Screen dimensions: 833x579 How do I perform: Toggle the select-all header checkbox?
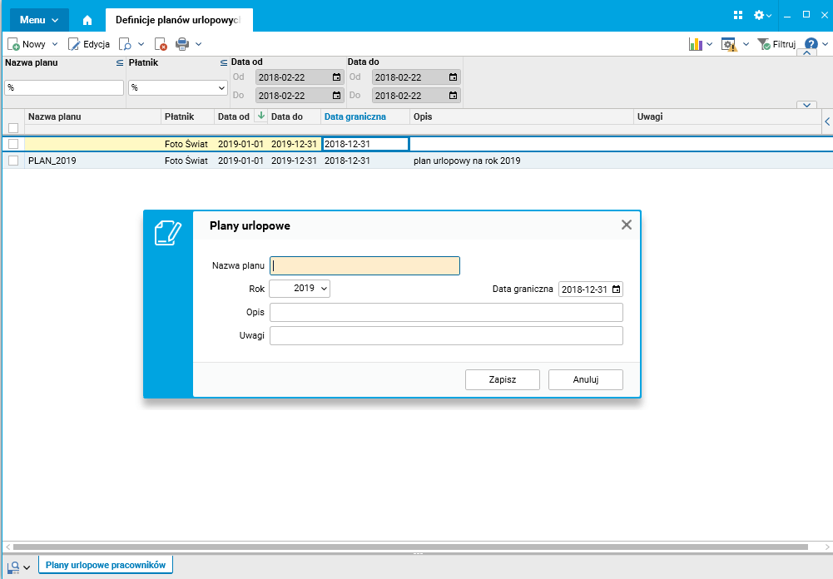point(13,128)
